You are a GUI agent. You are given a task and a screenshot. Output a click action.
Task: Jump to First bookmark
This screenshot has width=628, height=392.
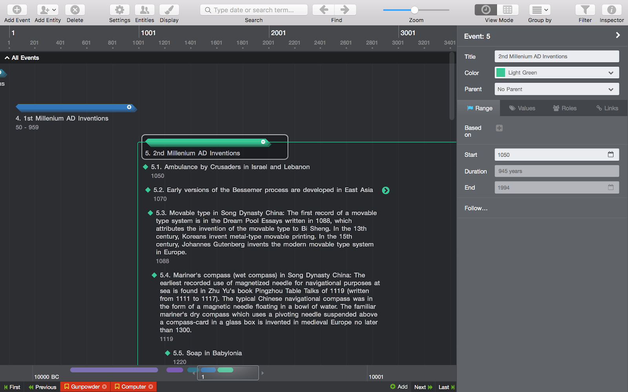coord(12,387)
